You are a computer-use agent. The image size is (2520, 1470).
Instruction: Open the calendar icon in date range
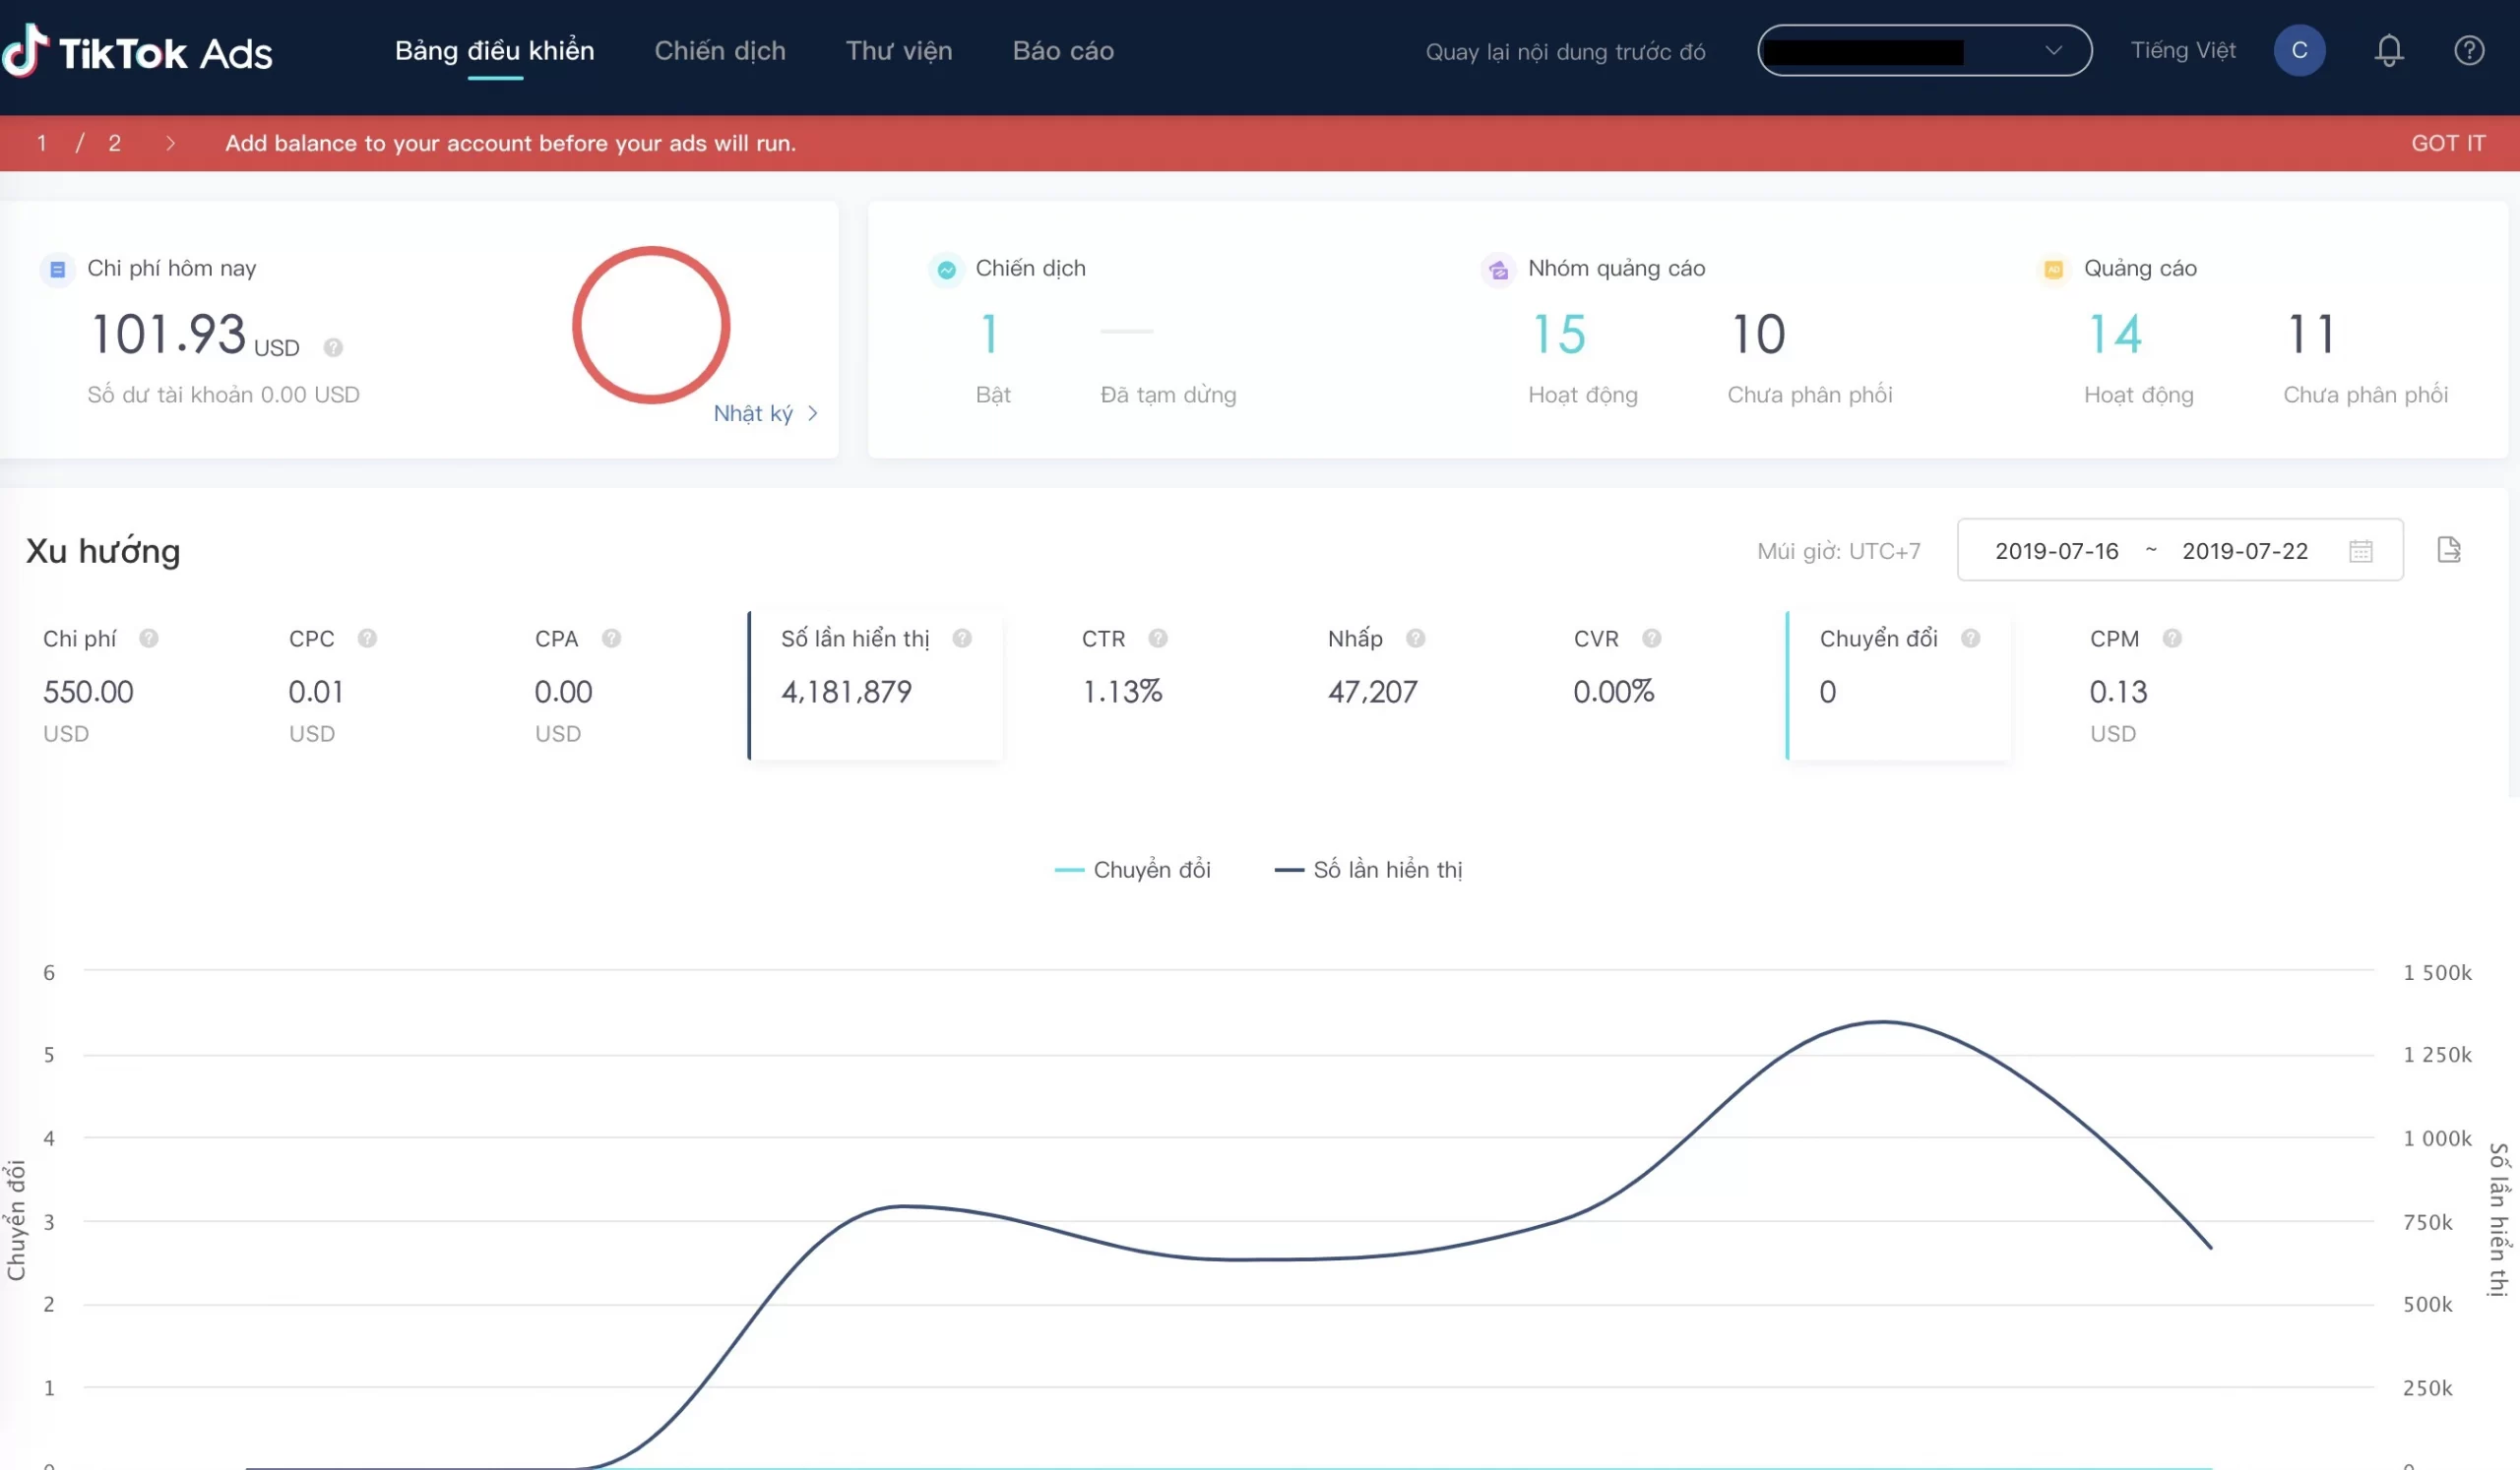click(2360, 551)
